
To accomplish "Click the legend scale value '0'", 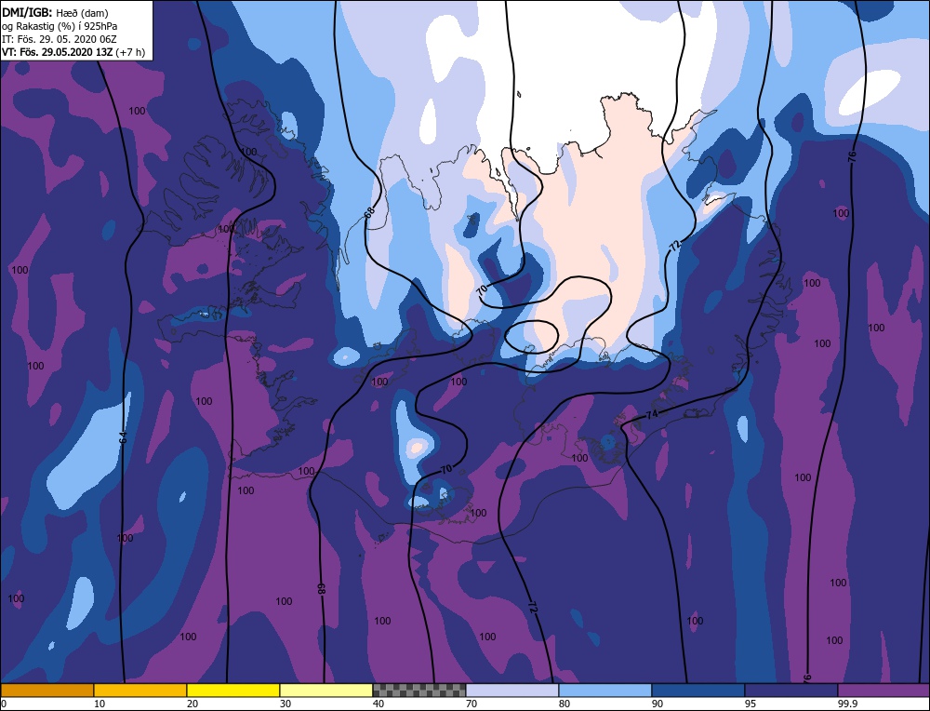I will (4, 704).
